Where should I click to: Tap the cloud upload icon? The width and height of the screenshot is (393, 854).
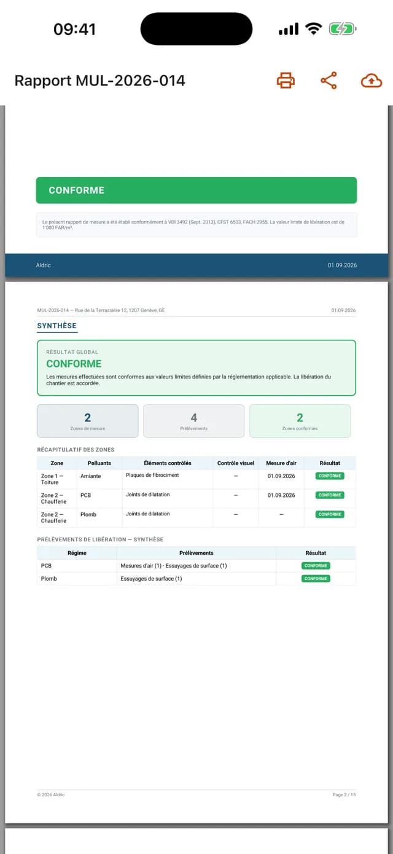tap(371, 80)
